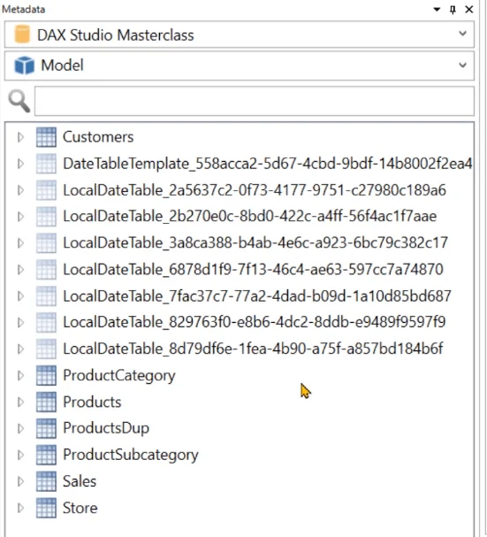The height and width of the screenshot is (537, 487).
Task: Select the ProductCategory tree item
Action: [119, 375]
